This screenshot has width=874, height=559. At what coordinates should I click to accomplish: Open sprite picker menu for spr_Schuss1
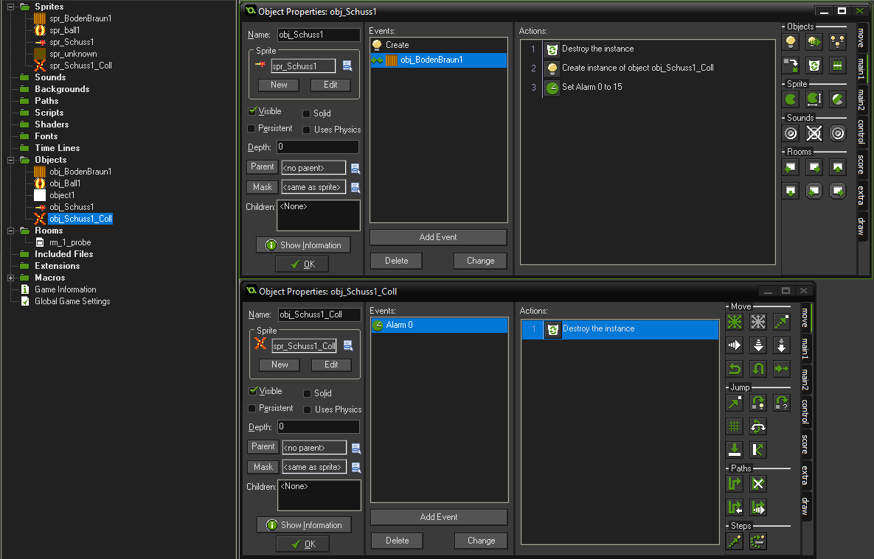[x=347, y=66]
